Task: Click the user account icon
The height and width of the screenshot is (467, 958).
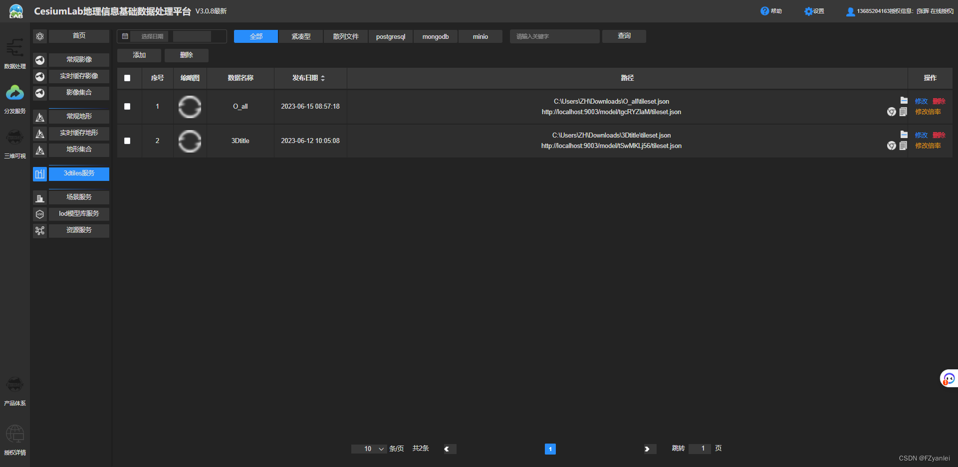Action: point(850,11)
